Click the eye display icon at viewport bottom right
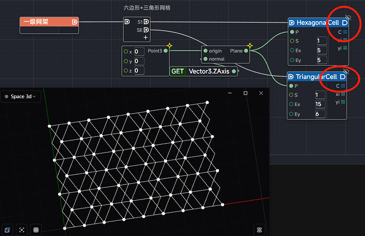The height and width of the screenshot is (236, 365). coord(259,230)
